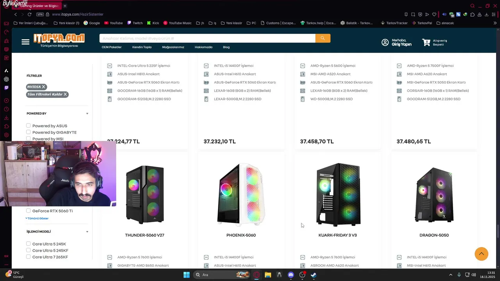This screenshot has height=281, width=500.
Task: Check the Core Ultra 7 265KF checkbox
Action: tap(28, 257)
